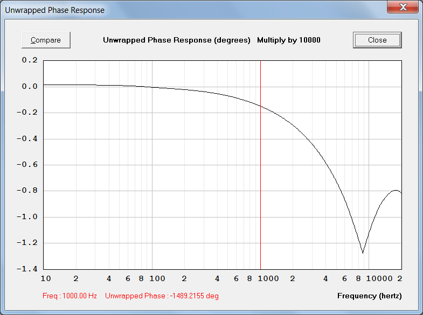Click the Unwrapped Phase Response (degrees) heading
The image size is (423, 315).
click(x=177, y=40)
